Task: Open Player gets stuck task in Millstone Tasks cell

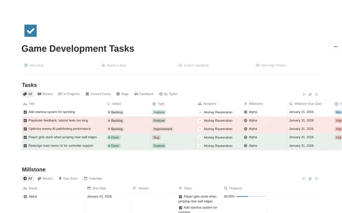Action: [x=198, y=199]
